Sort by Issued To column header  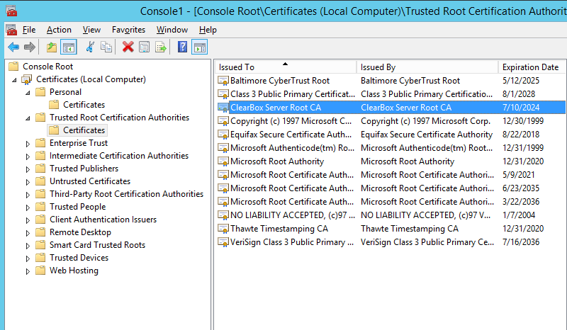(286, 67)
